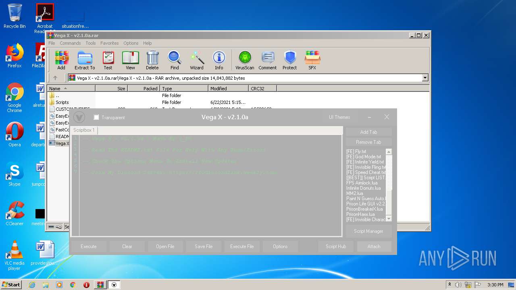Click the Vega X logo icon
Viewport: 516px width, 290px height.
pyautogui.click(x=79, y=117)
